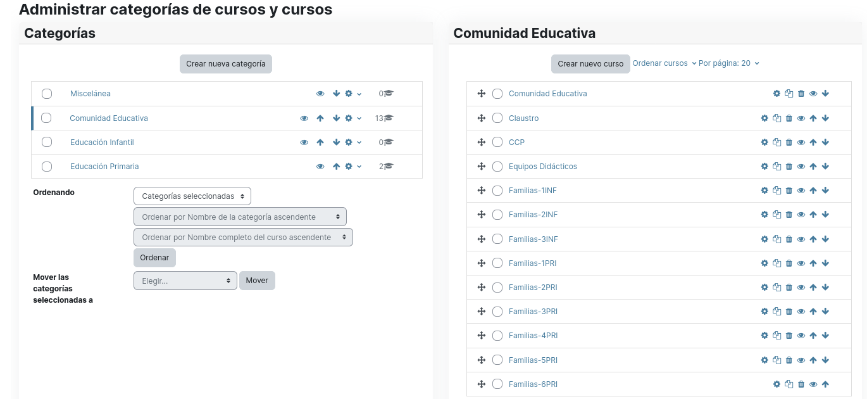
Task: Open the Por página: 20 menu
Action: coord(729,63)
